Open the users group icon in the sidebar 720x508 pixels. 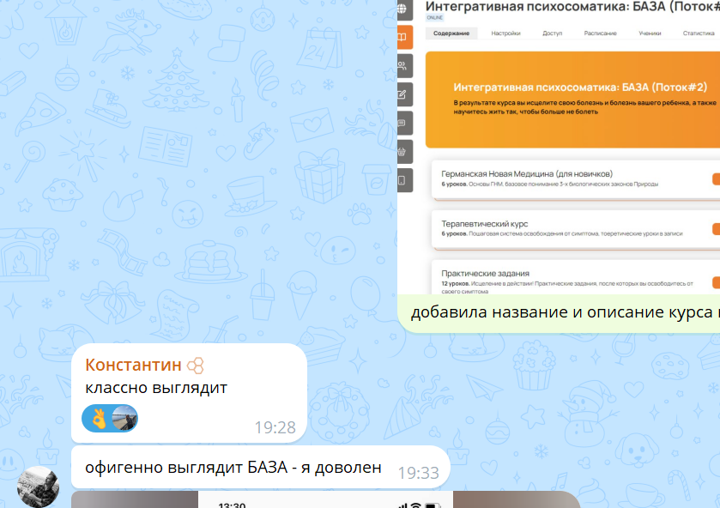(404, 66)
